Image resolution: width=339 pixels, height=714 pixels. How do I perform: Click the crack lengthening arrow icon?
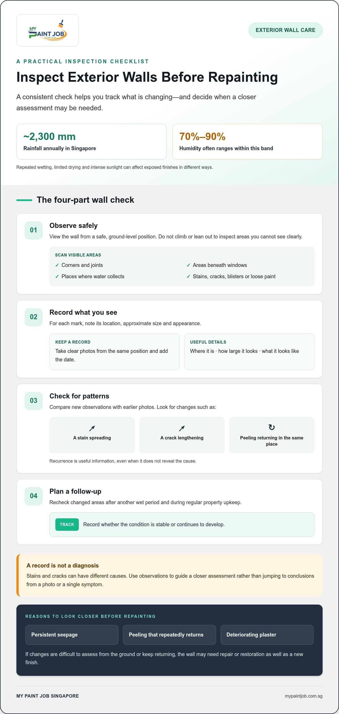point(182,428)
